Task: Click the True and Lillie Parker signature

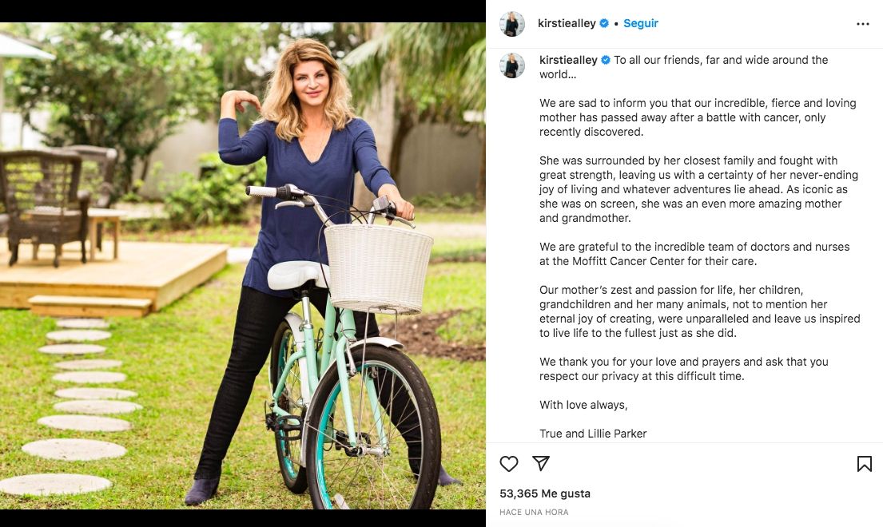Action: [x=593, y=433]
